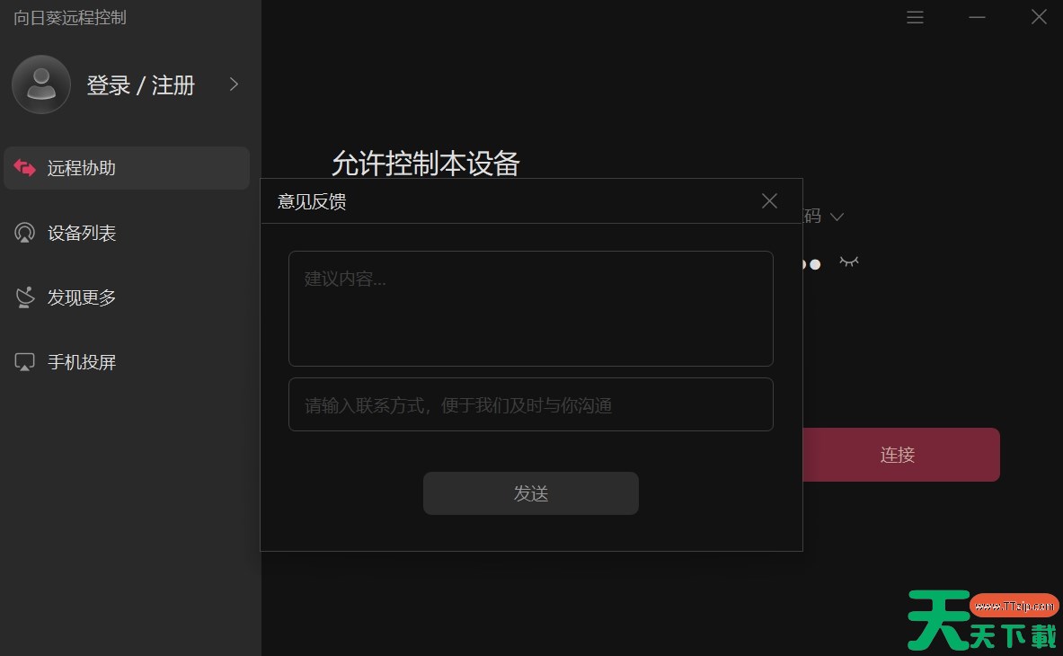
Task: Click the 远程协助 red arrows icon
Action: pos(25,168)
